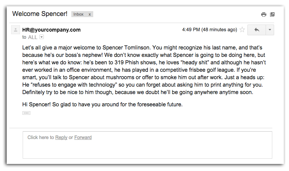289x171 pixels.
Task: Click the Welcome Spencer! subject line
Action: pyautogui.click(x=40, y=14)
